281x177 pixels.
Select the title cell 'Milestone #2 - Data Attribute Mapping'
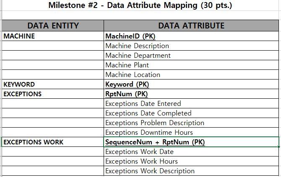point(140,5)
